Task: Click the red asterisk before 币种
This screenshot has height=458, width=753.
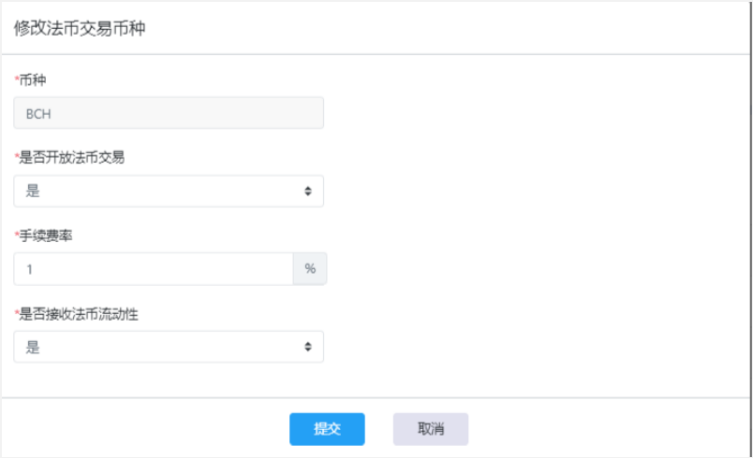Action: tap(17, 79)
